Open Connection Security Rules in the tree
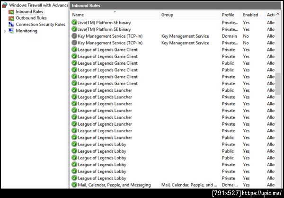The image size is (284, 198). 40,25
